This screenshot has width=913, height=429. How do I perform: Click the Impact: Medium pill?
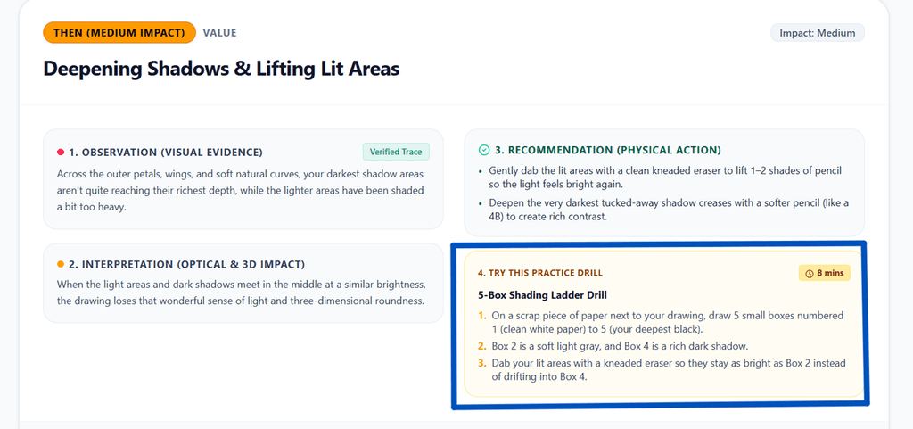[818, 33]
